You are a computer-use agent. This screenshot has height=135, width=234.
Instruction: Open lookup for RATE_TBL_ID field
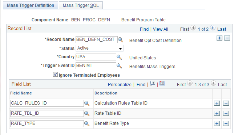(87, 114)
